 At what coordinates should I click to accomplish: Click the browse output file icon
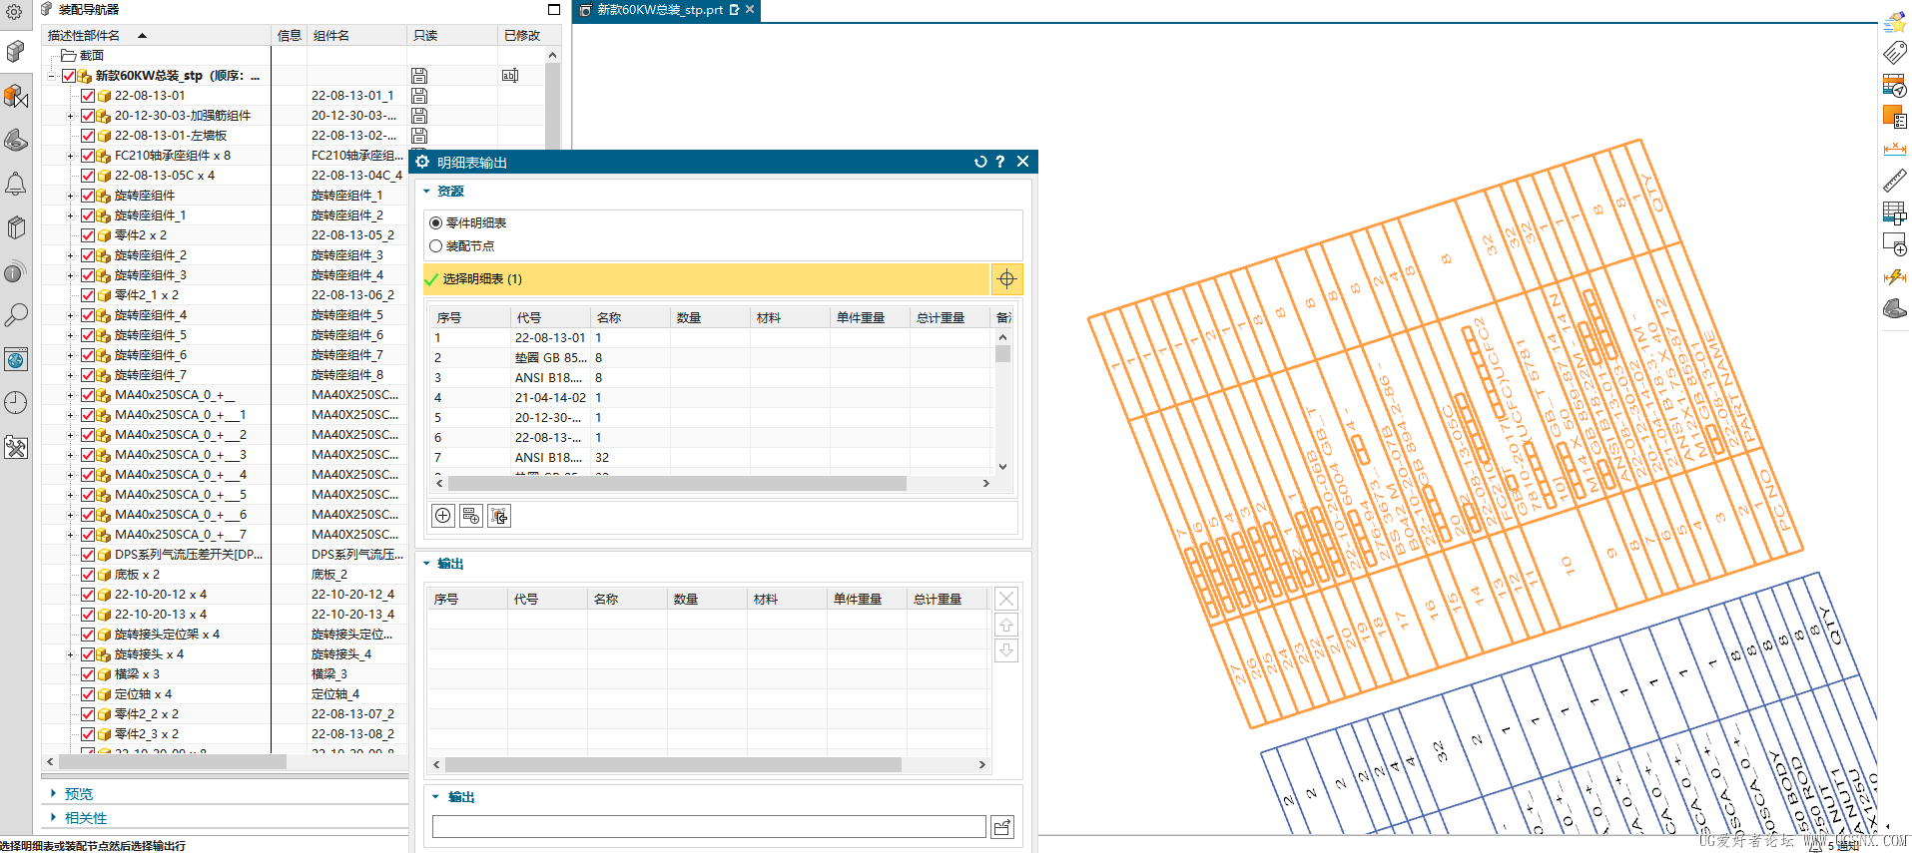(x=1002, y=827)
